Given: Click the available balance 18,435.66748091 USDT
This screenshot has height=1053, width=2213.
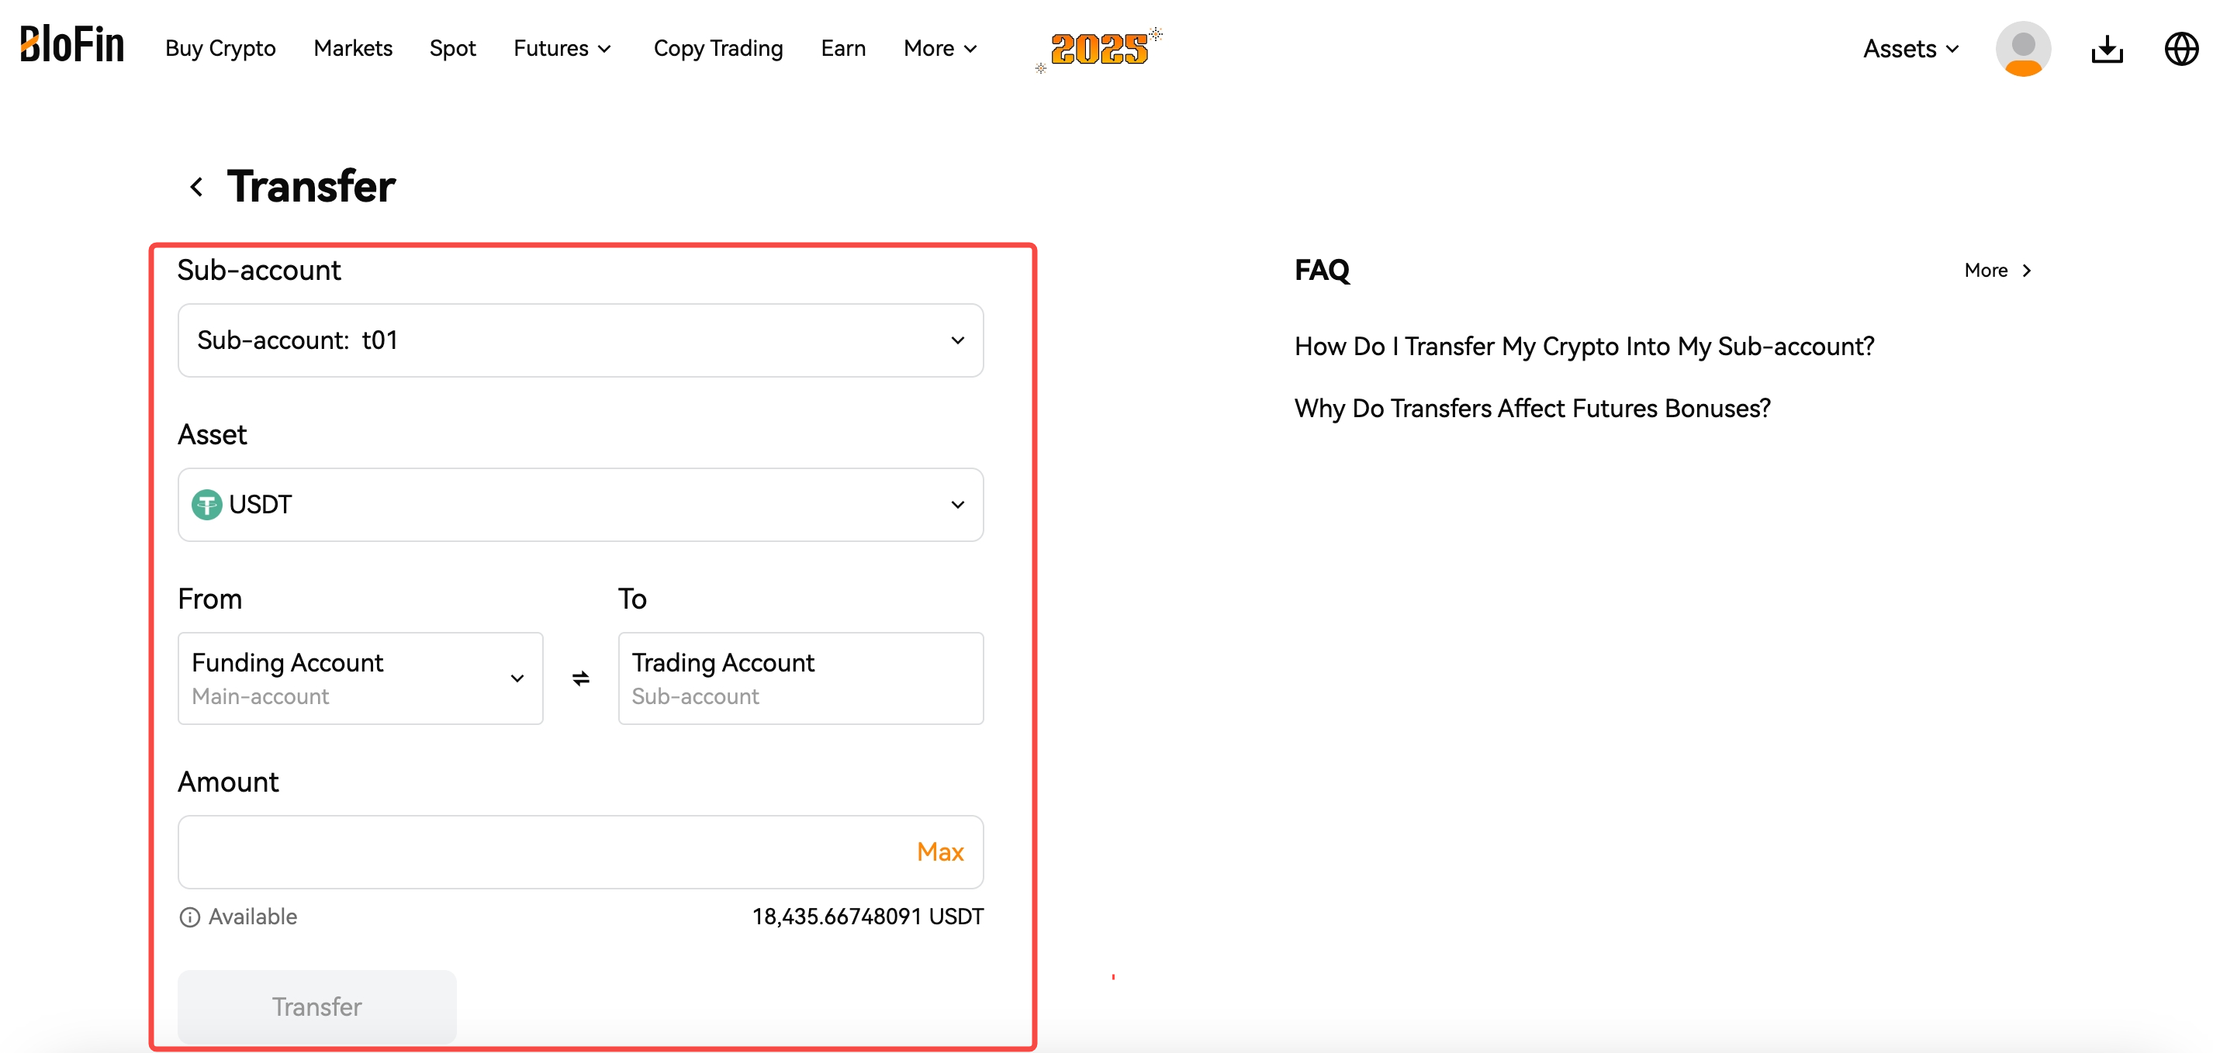Looking at the screenshot, I should (868, 917).
